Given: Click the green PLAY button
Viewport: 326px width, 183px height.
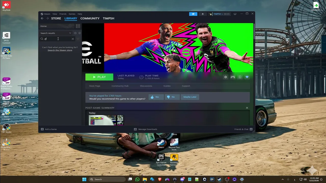Looking at the screenshot, I should [99, 77].
